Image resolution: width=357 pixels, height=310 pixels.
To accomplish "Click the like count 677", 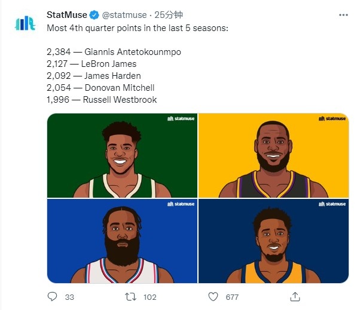I will pos(232,297).
